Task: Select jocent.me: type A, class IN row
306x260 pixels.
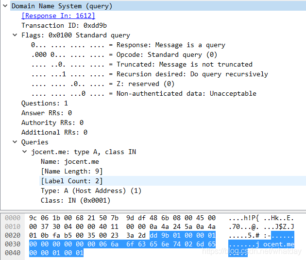Action: (x=84, y=152)
